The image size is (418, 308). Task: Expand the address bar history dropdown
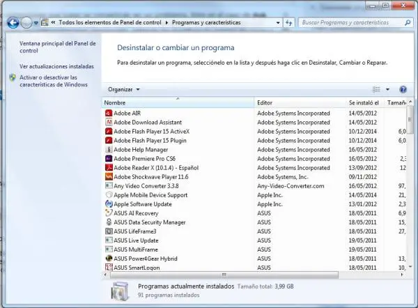pos(278,23)
